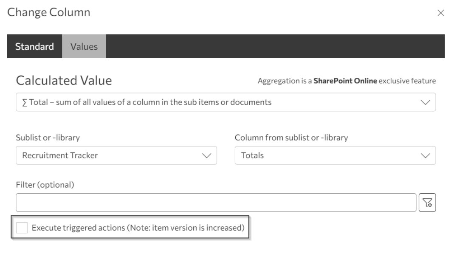454x254 pixels.
Task: Click the 'Sublist or -library' label
Action: [48, 138]
